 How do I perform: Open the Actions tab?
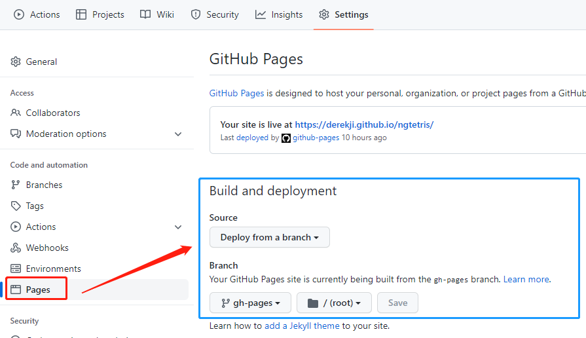click(x=37, y=14)
